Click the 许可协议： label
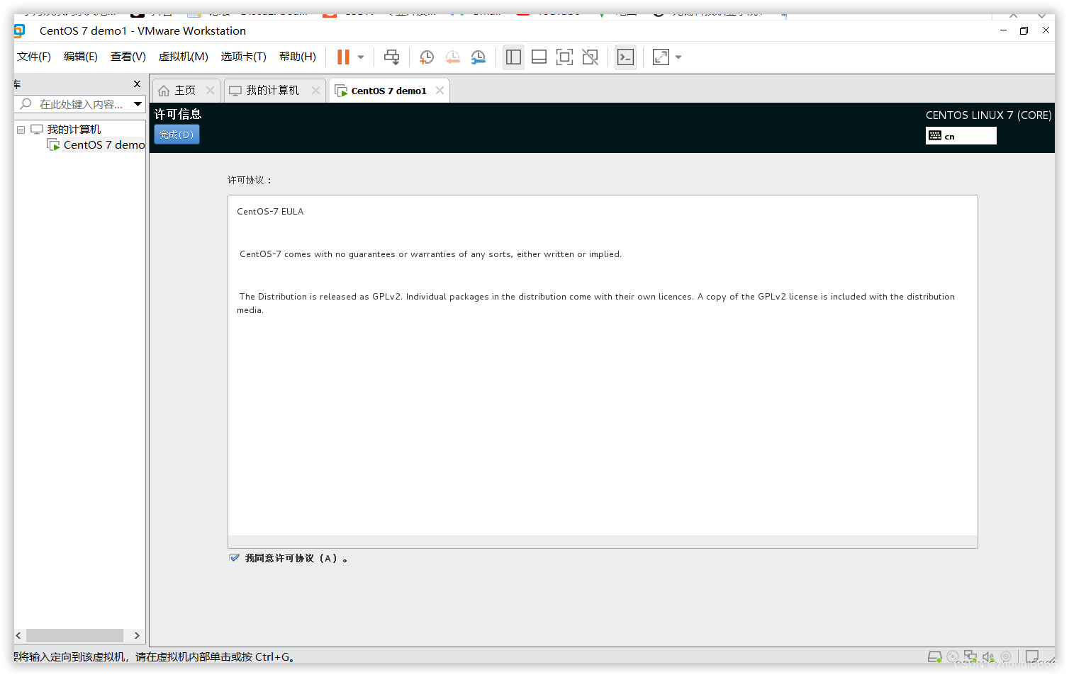1069x677 pixels. (250, 180)
